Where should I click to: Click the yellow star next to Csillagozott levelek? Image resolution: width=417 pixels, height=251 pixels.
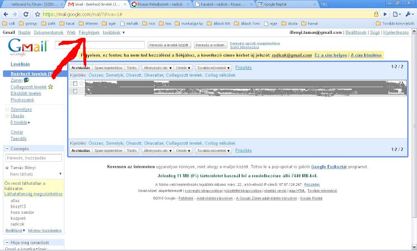coord(51,87)
